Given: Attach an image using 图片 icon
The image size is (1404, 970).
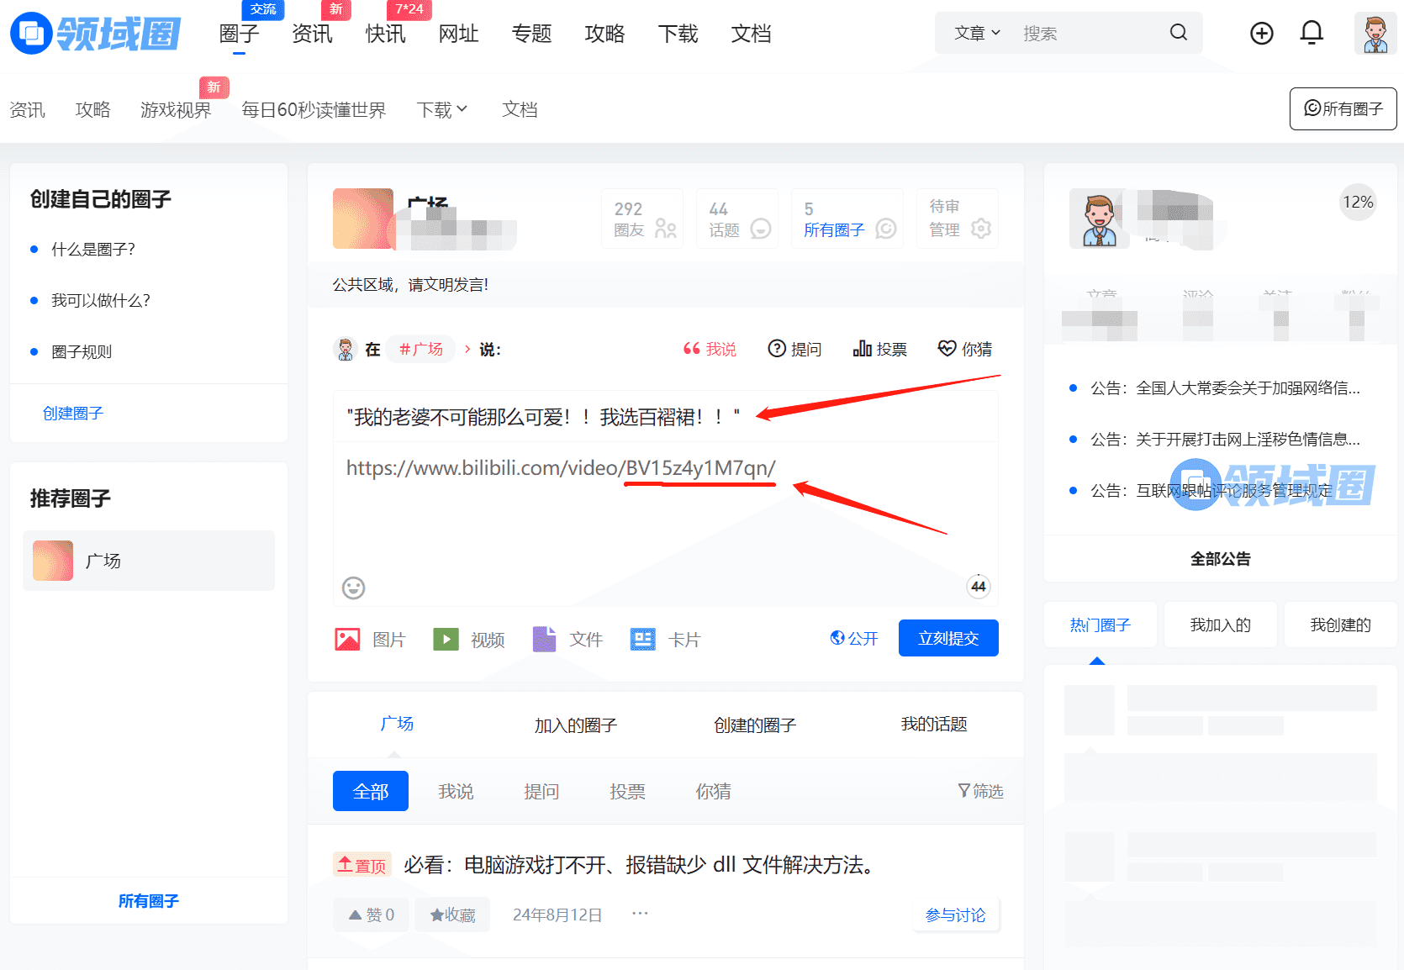Looking at the screenshot, I should [348, 640].
